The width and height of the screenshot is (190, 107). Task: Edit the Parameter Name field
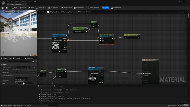(23, 67)
